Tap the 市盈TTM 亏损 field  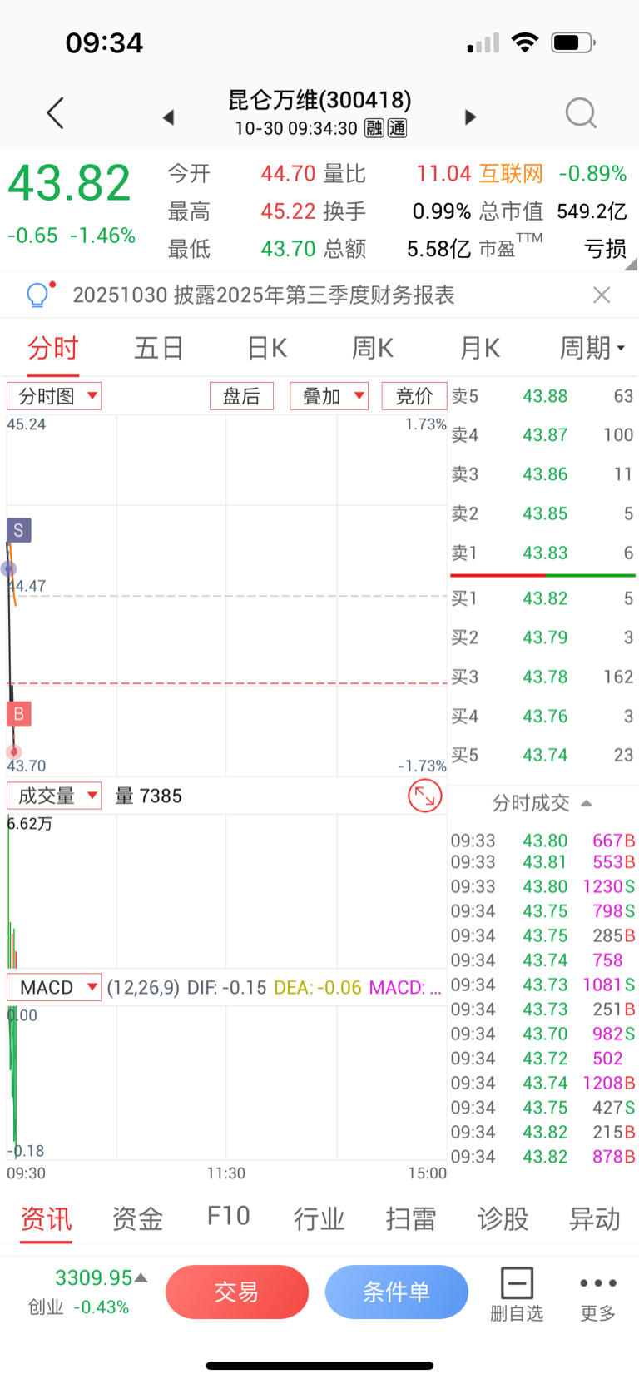pyautogui.click(x=552, y=248)
